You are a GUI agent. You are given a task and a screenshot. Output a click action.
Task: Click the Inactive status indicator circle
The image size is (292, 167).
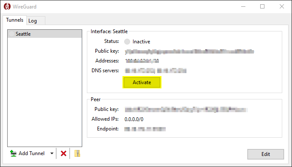click(127, 42)
